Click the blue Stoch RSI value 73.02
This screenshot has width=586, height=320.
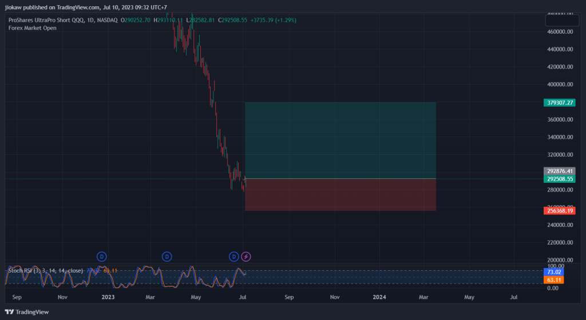pyautogui.click(x=554, y=272)
